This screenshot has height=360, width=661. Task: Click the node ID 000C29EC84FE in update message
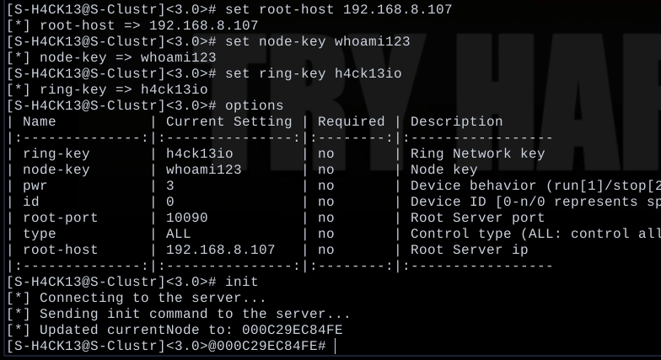[x=292, y=330]
